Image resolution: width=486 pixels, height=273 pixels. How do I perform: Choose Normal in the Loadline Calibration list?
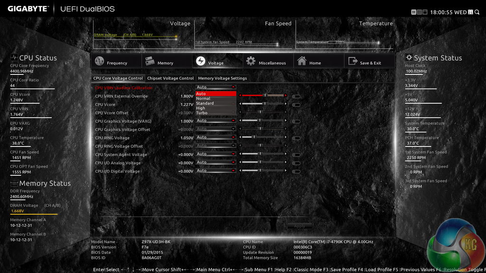[x=216, y=99]
